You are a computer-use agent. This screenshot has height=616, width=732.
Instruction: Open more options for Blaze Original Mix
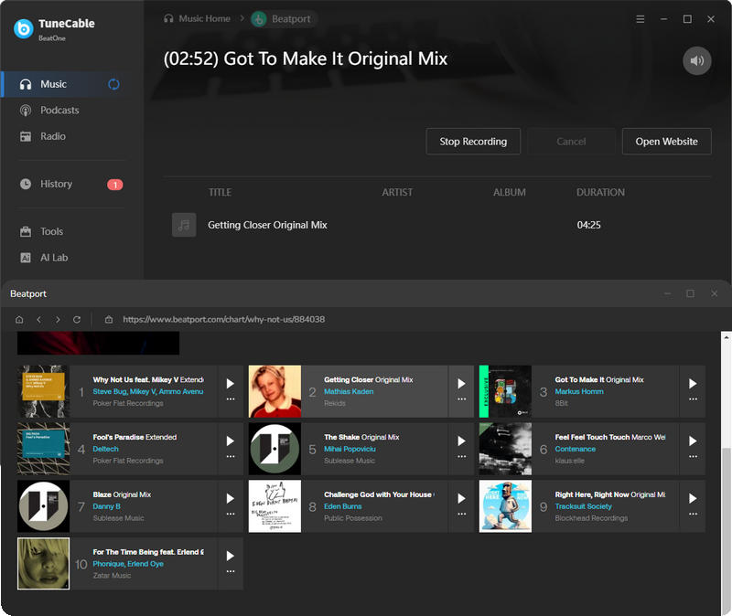coord(231,515)
